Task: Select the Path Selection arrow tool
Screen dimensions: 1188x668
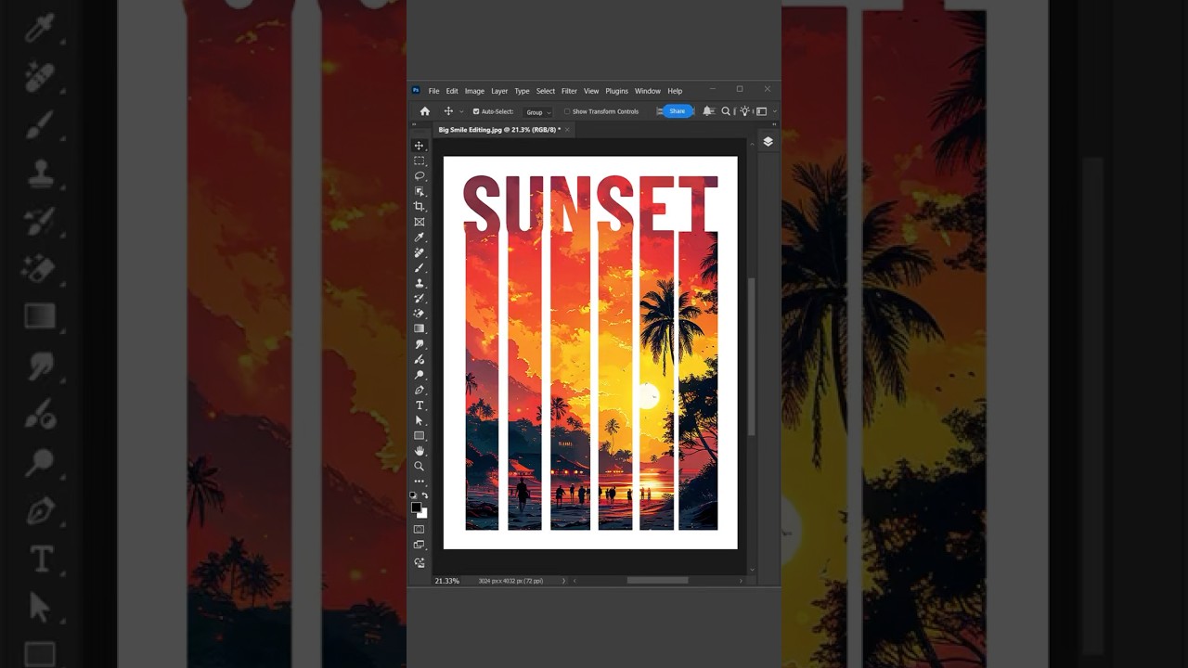Action: pos(419,420)
